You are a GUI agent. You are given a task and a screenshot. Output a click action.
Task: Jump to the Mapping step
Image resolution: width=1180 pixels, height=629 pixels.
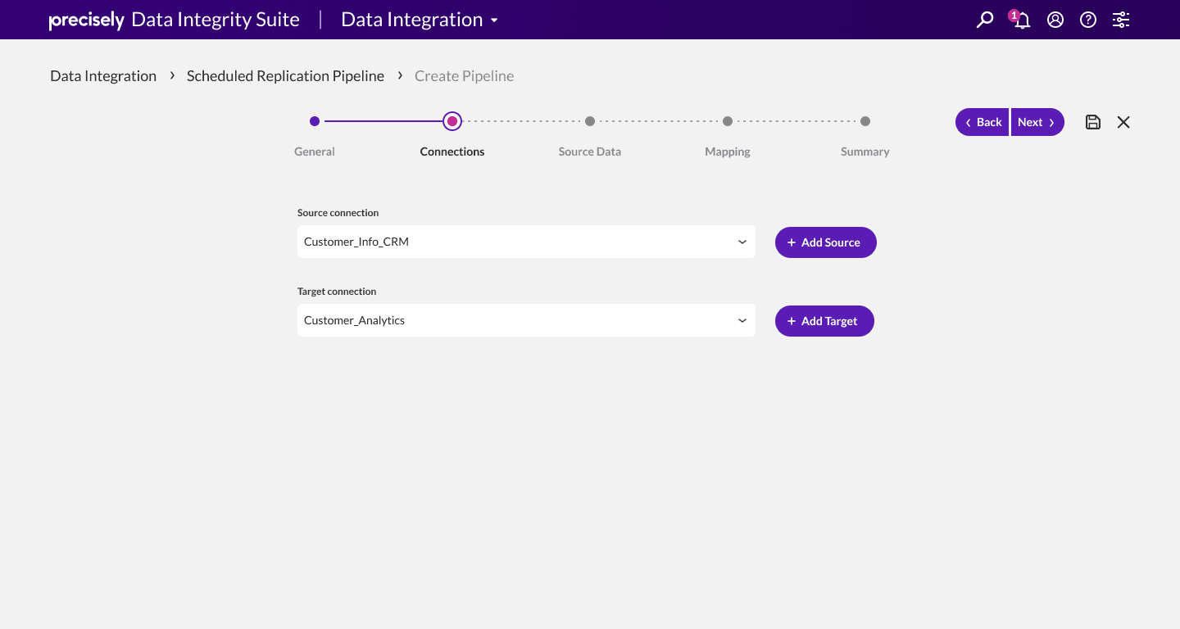pyautogui.click(x=728, y=121)
